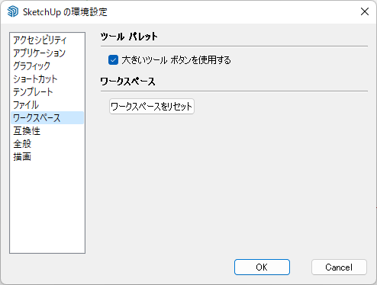Click the ワークスペースをリセット button
This screenshot has height=285, width=377.
click(x=152, y=106)
